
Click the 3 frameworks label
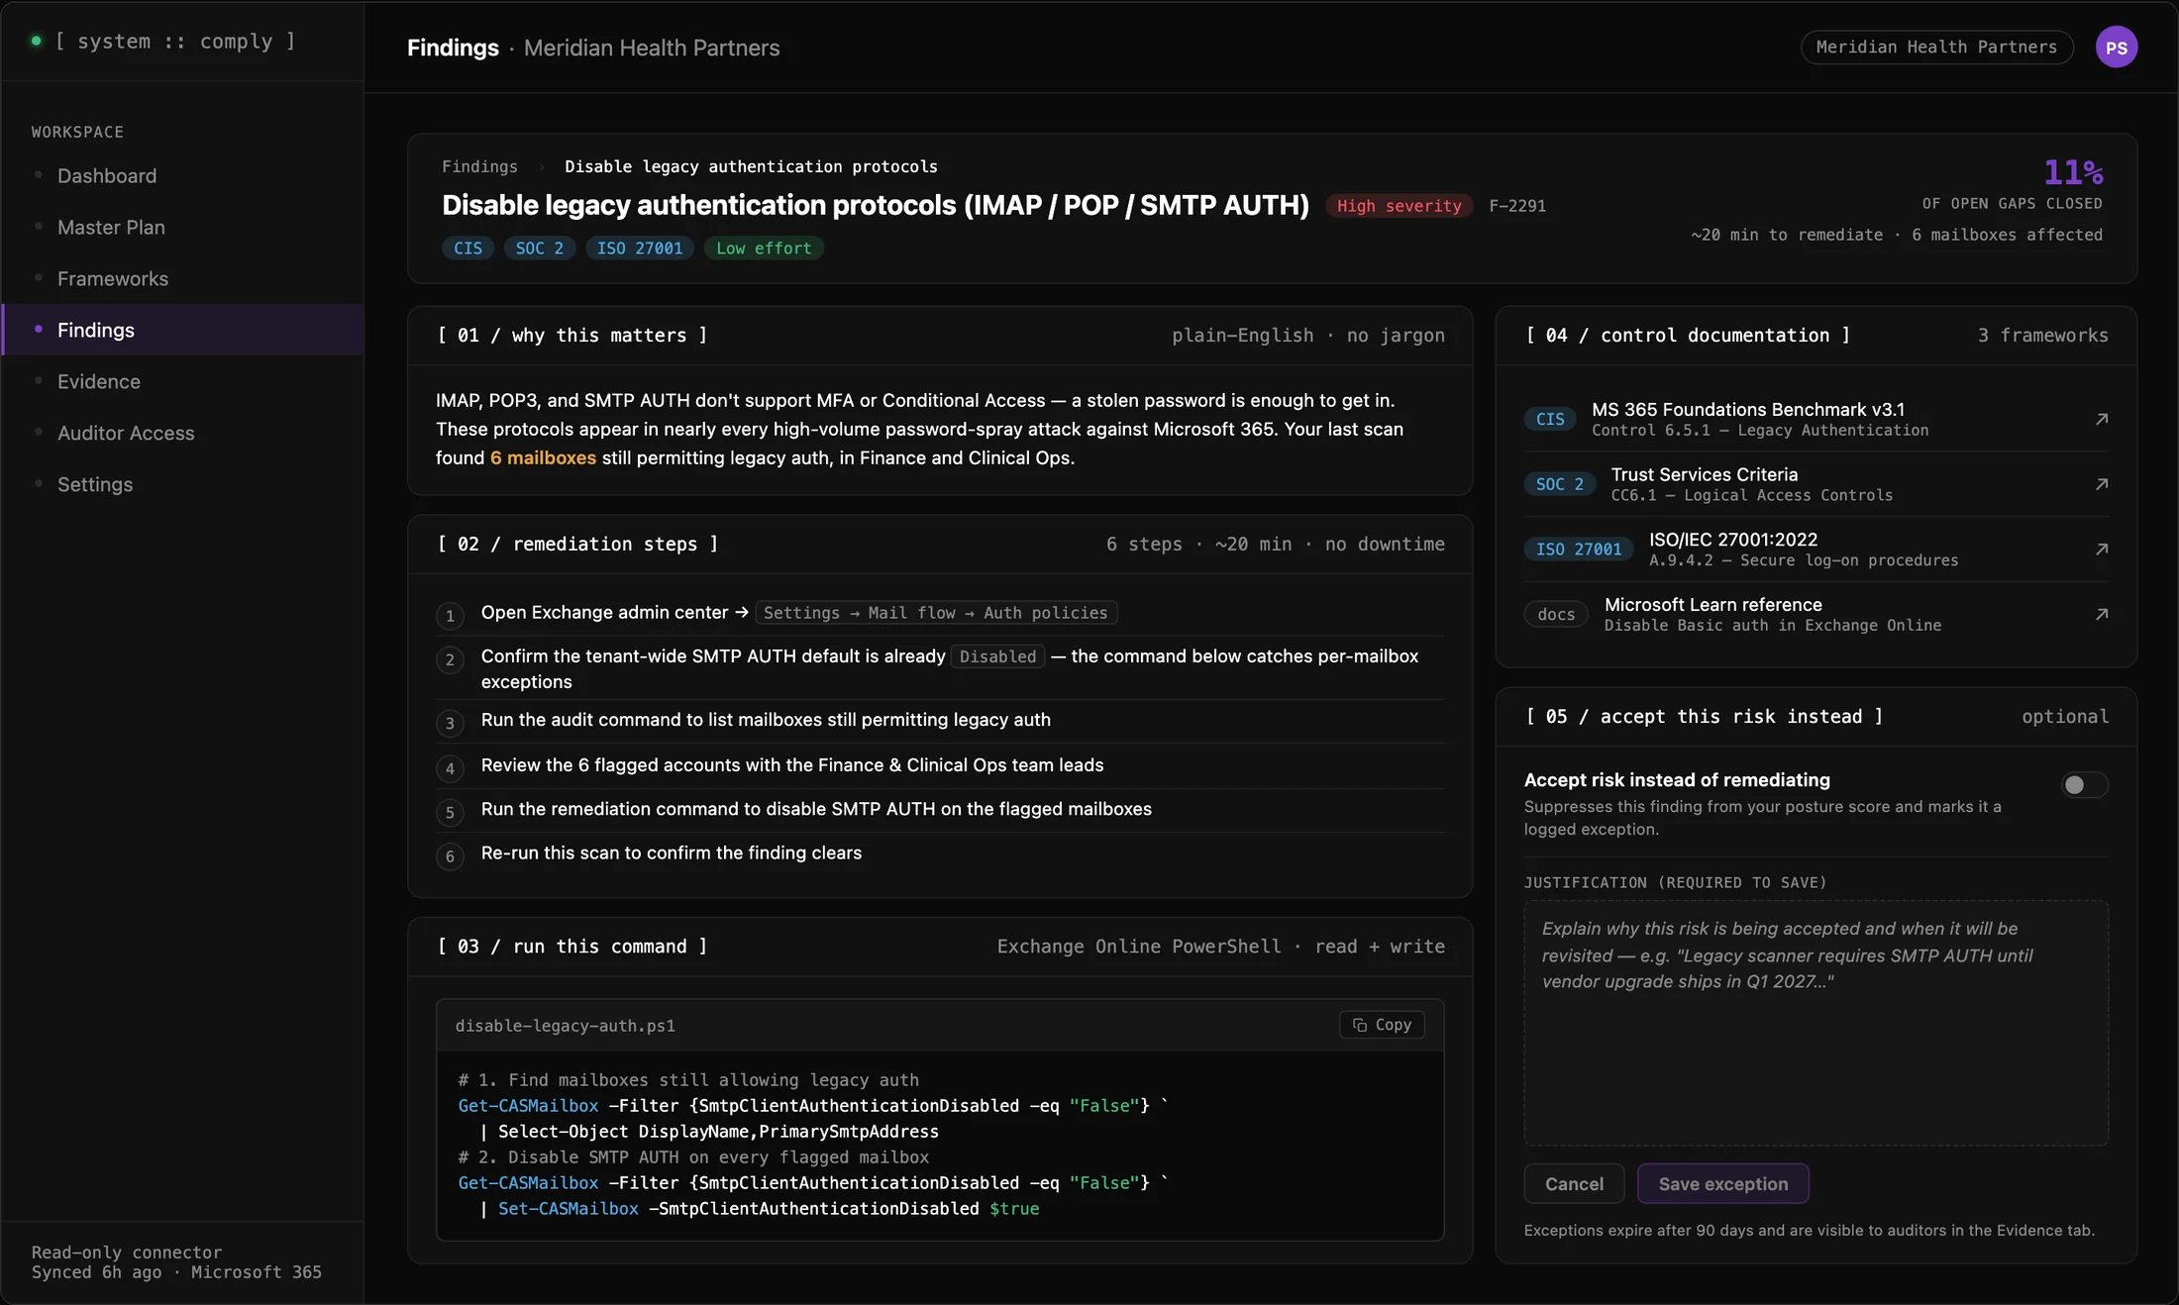point(2042,336)
